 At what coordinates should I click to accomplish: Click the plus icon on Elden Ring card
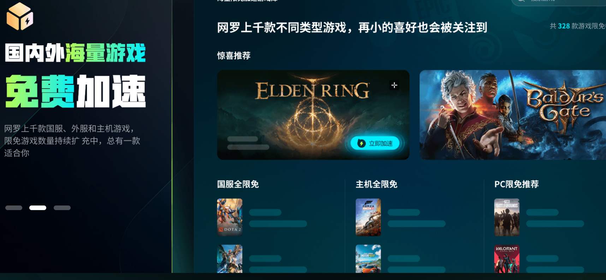point(394,85)
